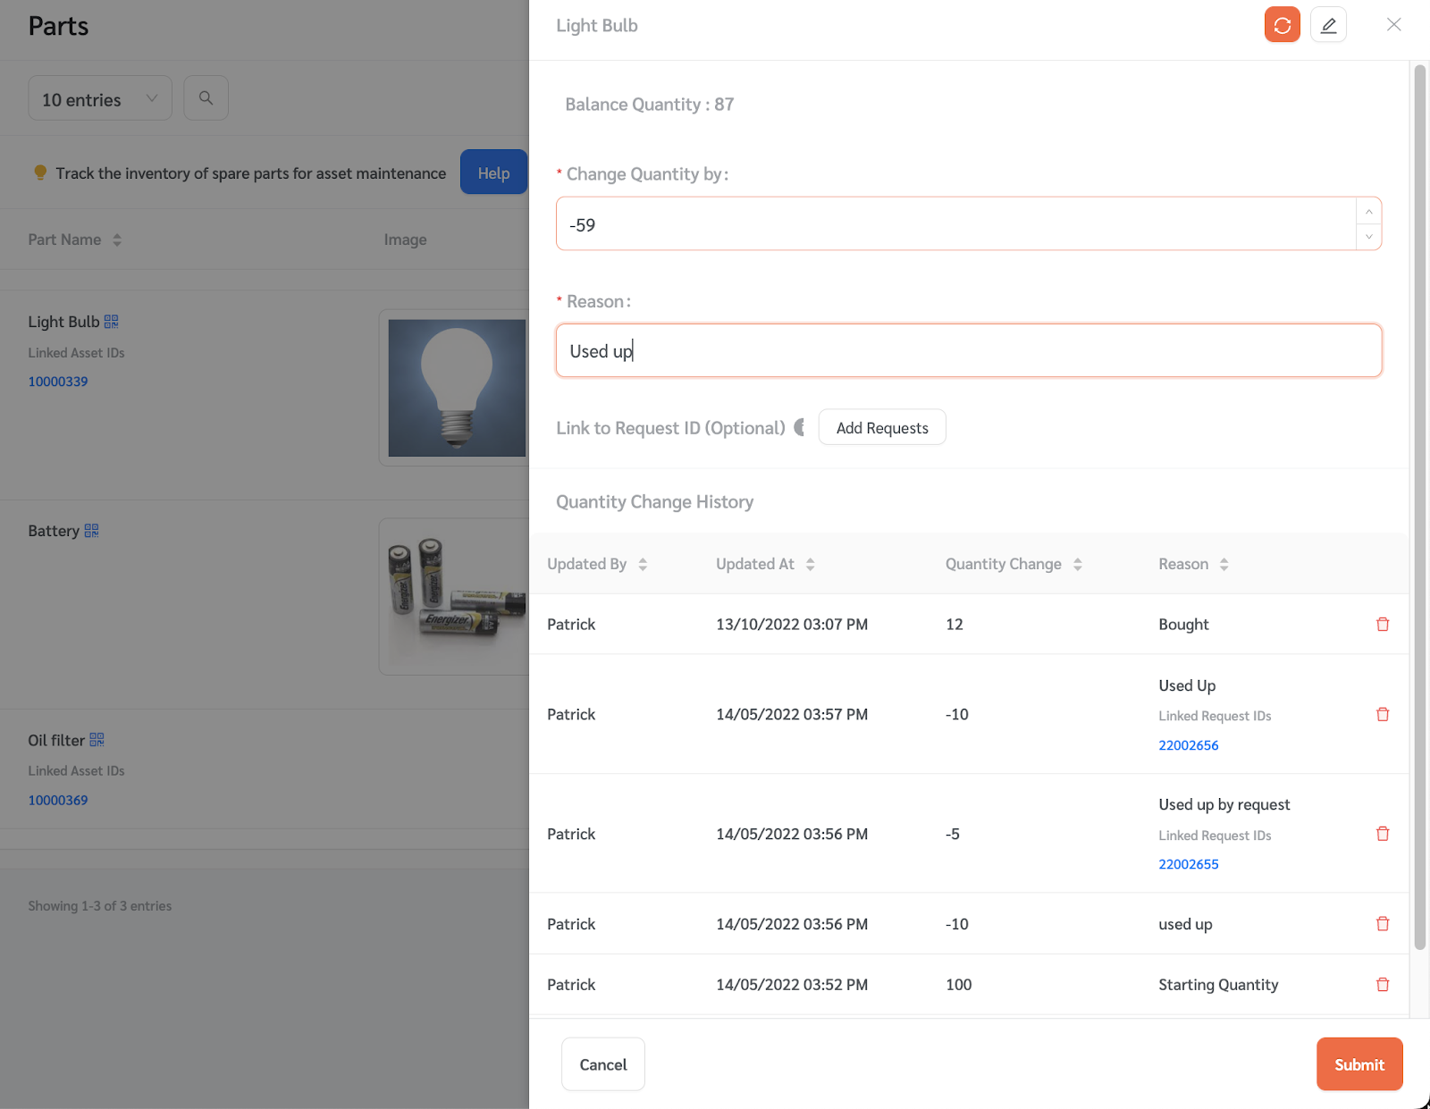1430x1109 pixels.
Task: Sort the Quantity Change column
Action: (x=1078, y=564)
